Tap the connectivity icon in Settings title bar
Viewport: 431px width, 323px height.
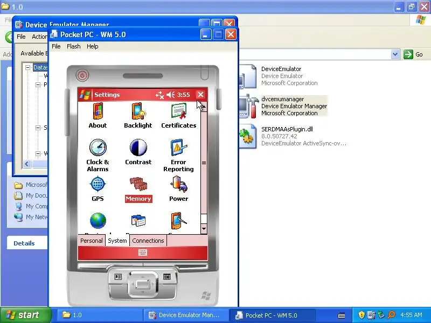coord(159,95)
